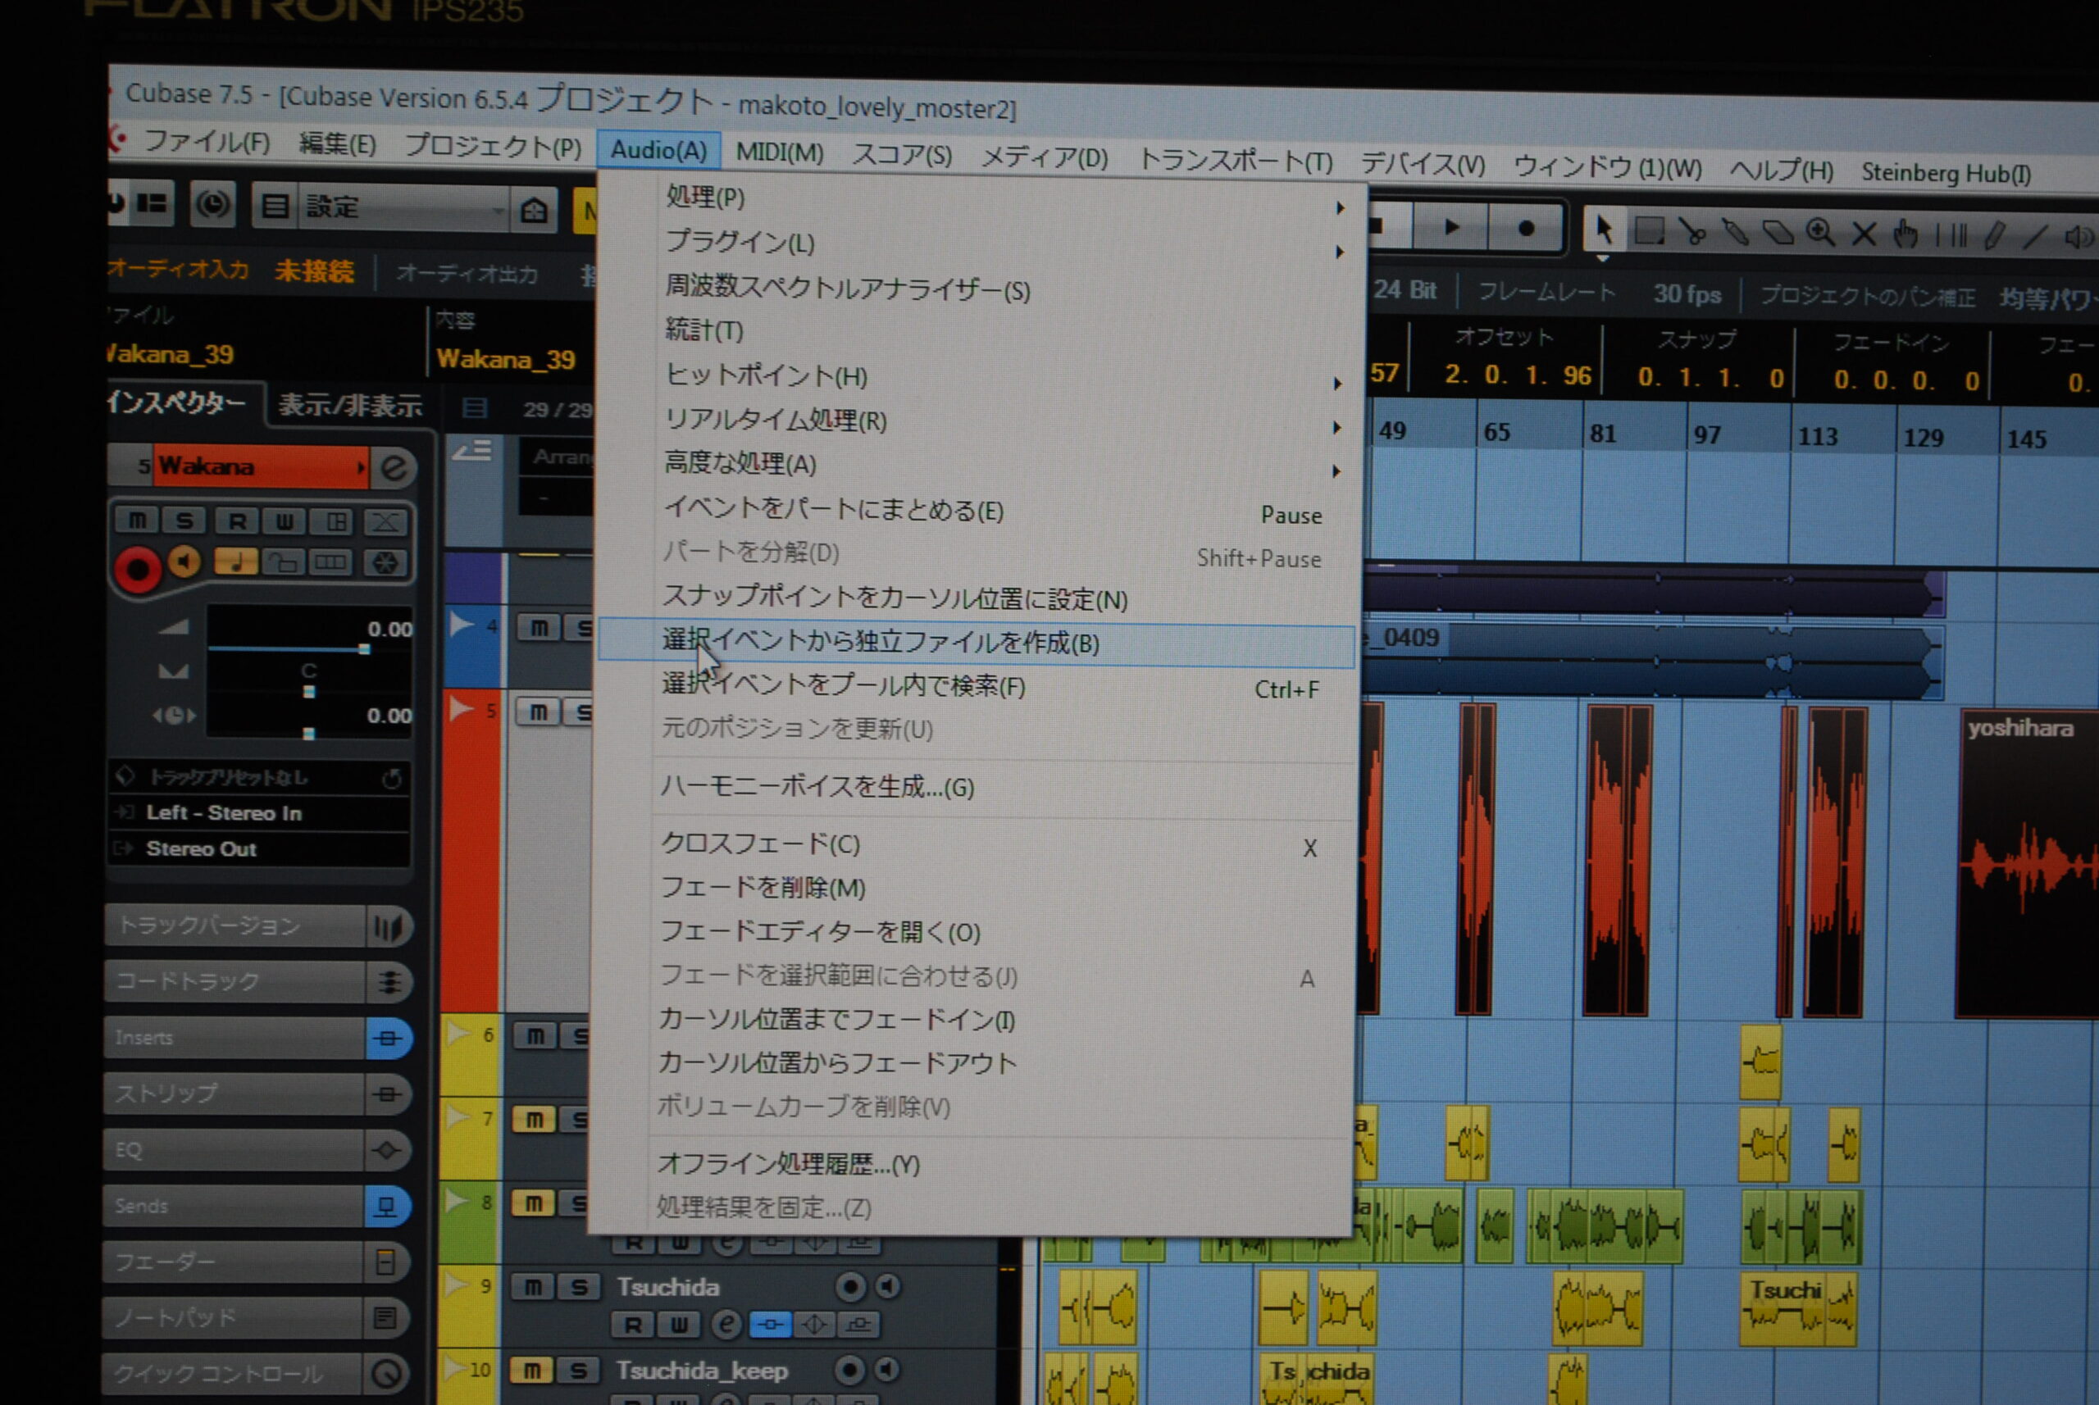This screenshot has width=2099, height=1405.
Task: Select the Comp hand tool
Action: click(1905, 235)
